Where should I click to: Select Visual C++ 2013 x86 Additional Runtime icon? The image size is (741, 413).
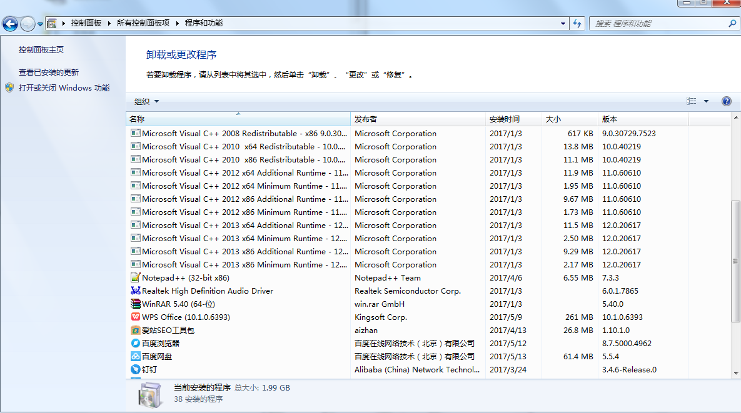pos(136,251)
